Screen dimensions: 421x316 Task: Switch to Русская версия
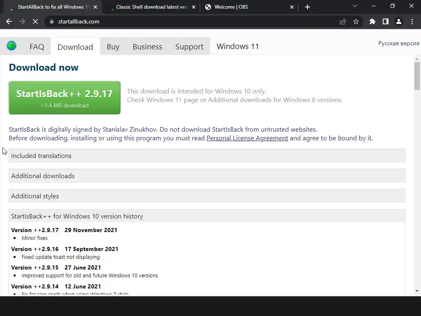coord(398,44)
